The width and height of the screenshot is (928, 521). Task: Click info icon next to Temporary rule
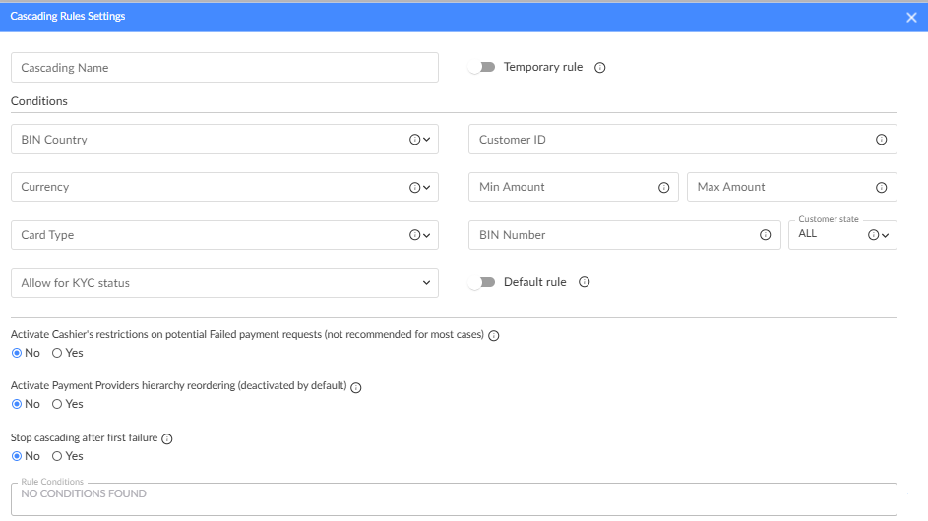[x=600, y=68]
